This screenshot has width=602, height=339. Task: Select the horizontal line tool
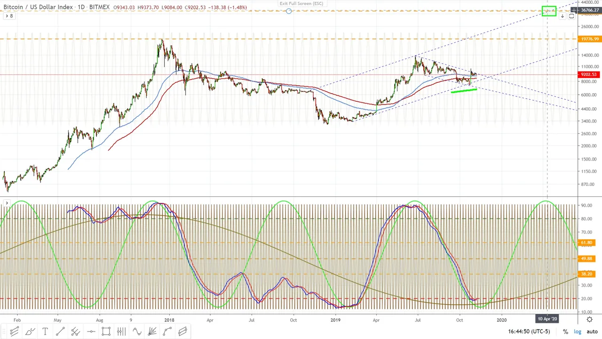[91, 331]
